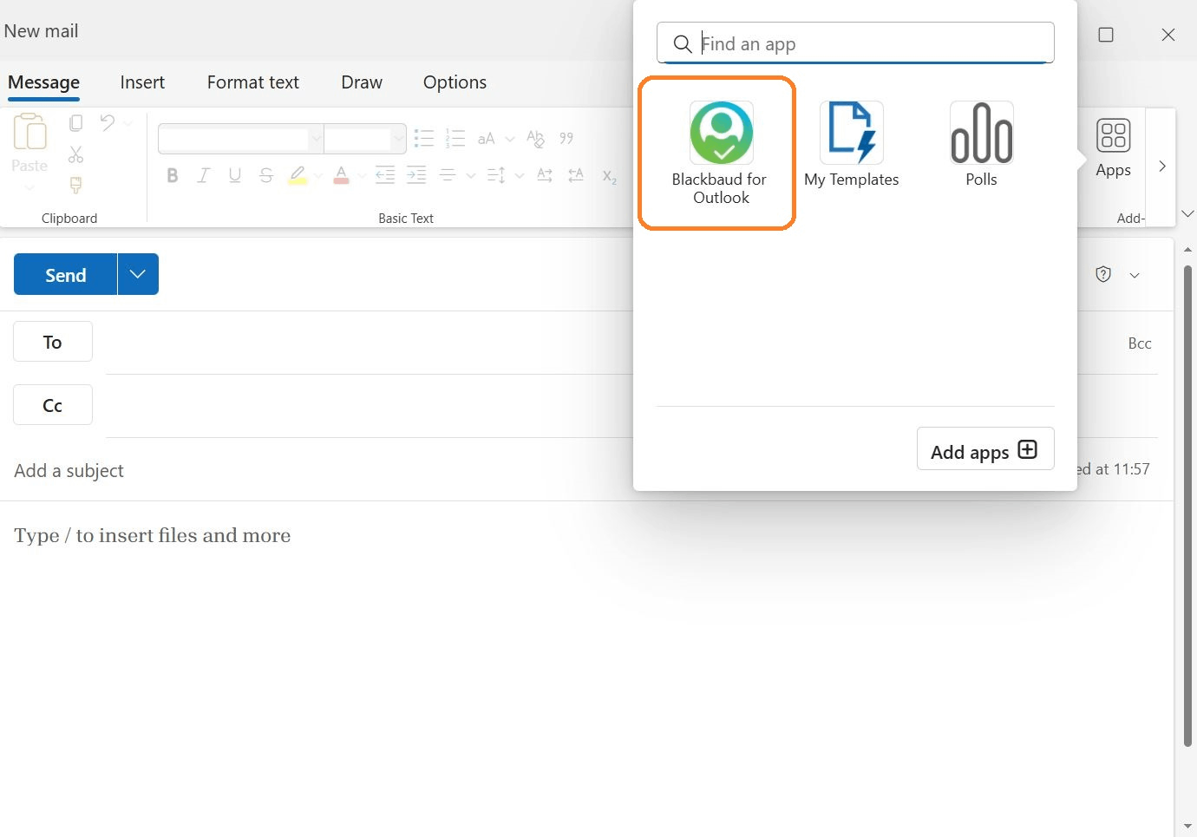The width and height of the screenshot is (1197, 837).
Task: Switch to the Format text tab
Action: [x=252, y=82]
